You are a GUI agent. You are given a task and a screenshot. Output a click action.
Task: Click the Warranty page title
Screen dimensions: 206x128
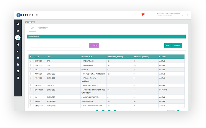point(30,22)
